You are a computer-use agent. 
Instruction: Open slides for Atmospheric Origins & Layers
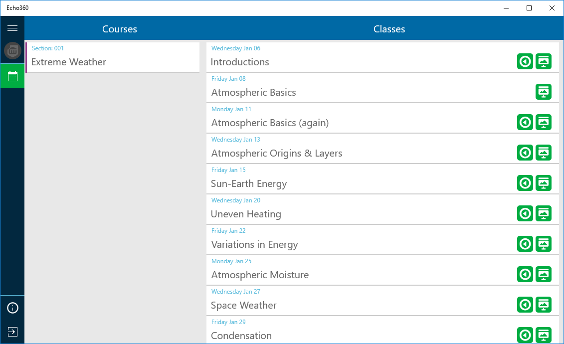click(x=544, y=153)
